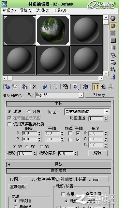Click Show Map in Viewport cube icon

pos(85,87)
